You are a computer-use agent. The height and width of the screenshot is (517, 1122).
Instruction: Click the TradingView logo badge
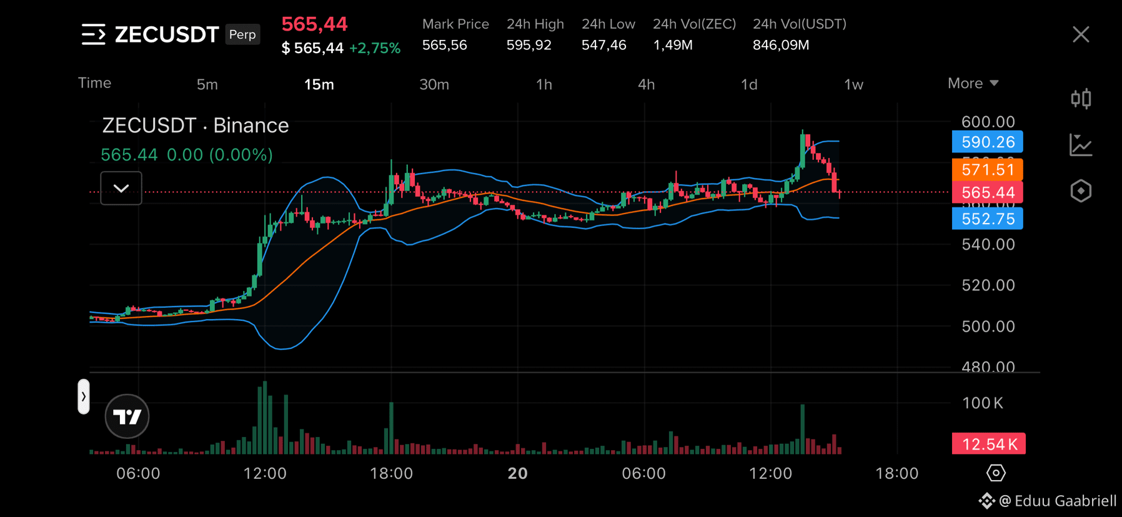coord(127,416)
